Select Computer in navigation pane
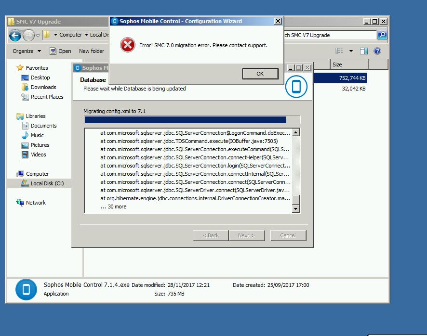Image resolution: width=427 pixels, height=336 pixels. 37,174
